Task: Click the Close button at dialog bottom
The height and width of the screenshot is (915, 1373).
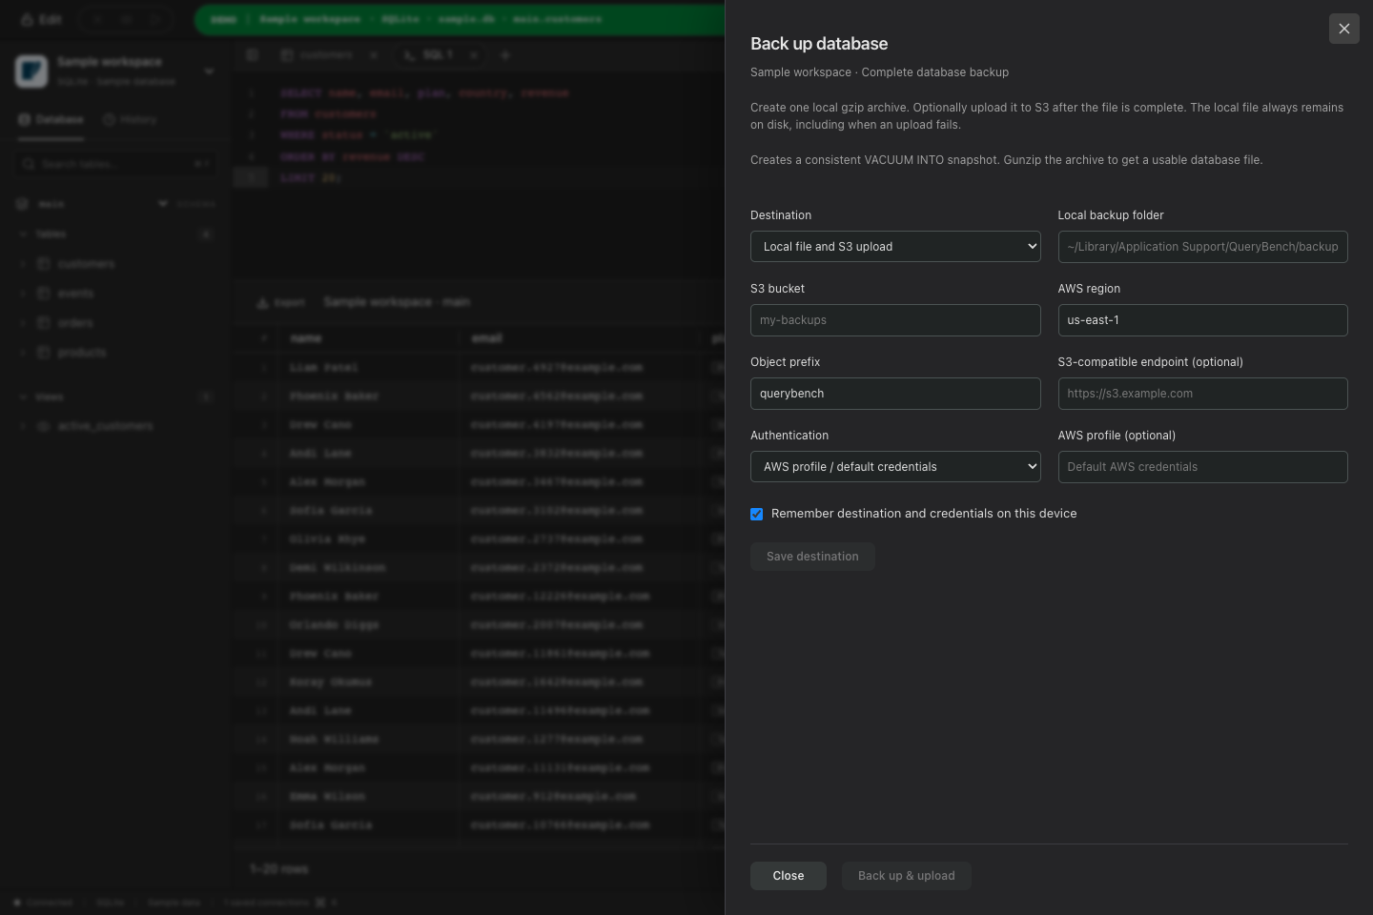Action: pos(789,876)
